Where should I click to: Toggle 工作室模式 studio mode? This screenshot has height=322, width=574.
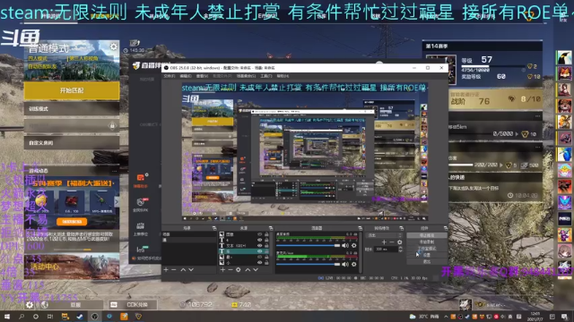pos(427,249)
